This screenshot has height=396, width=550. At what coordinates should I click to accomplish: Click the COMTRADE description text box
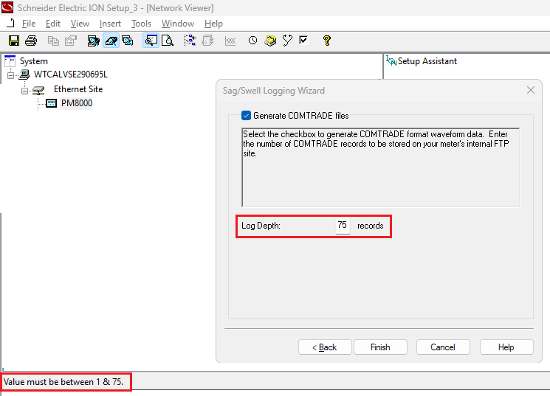coord(381,167)
